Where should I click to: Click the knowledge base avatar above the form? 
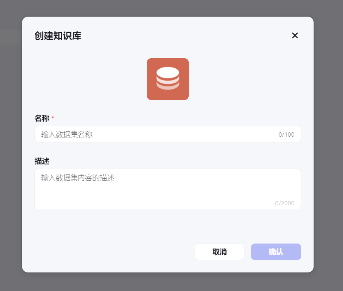tap(167, 79)
